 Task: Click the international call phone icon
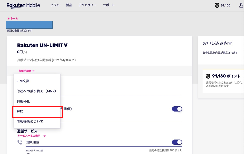20,142
